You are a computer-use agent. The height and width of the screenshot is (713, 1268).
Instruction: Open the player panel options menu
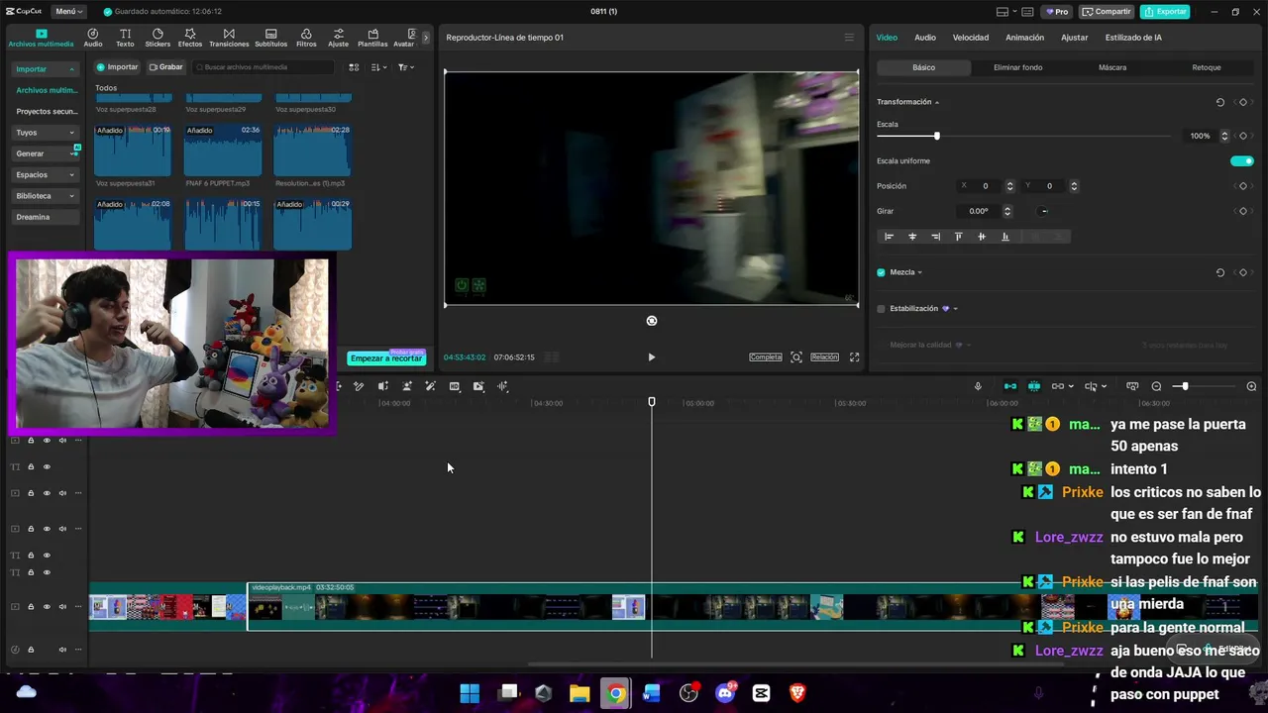coord(849,38)
